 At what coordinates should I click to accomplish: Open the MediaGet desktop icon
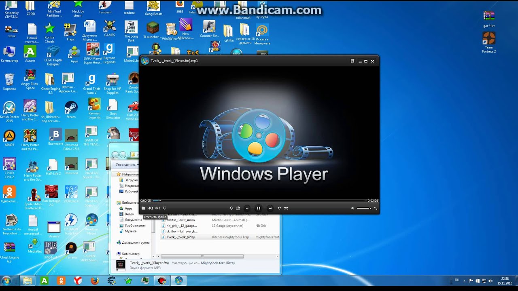(x=35, y=245)
